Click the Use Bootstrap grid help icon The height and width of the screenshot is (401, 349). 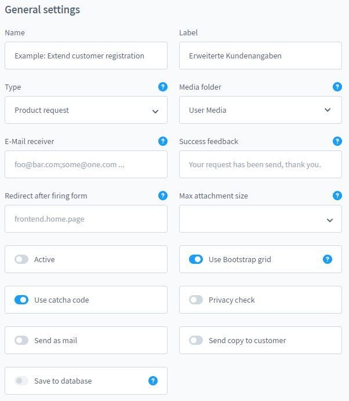[328, 259]
